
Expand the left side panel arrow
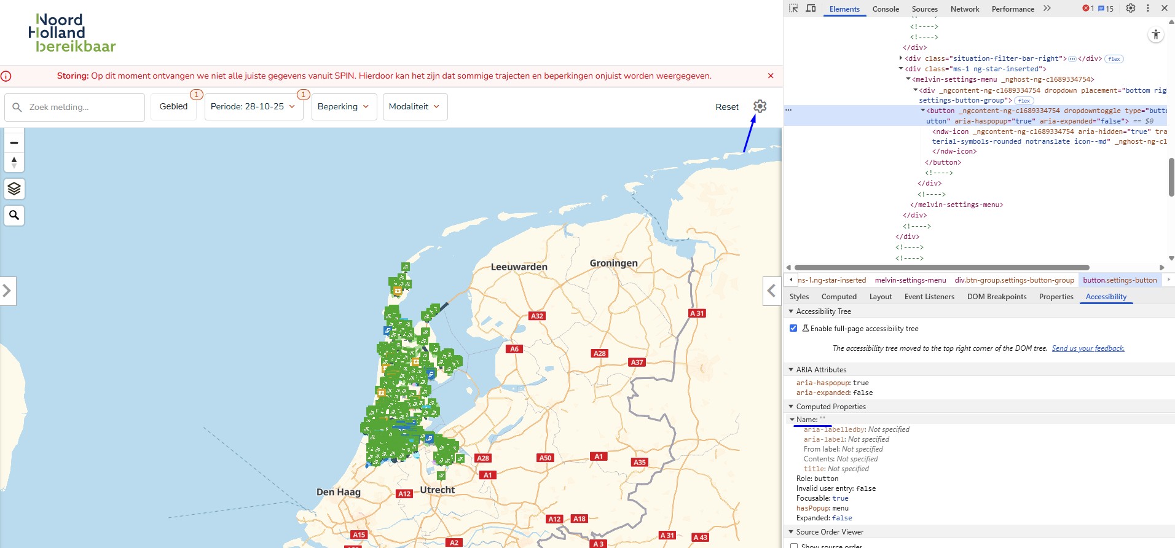coord(7,291)
